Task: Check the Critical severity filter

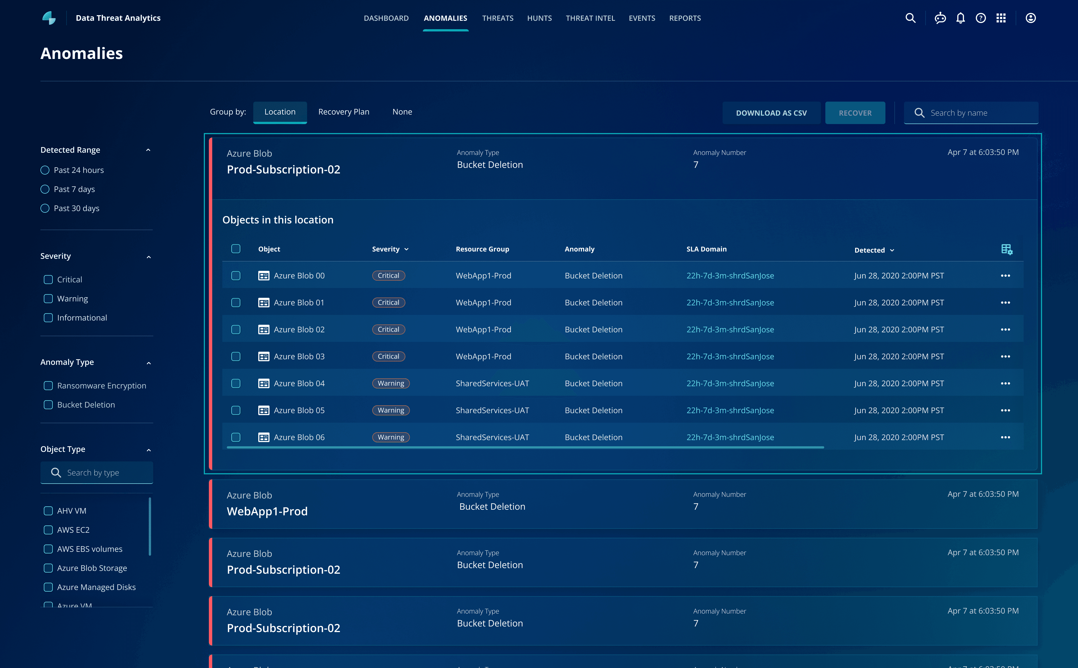Action: pyautogui.click(x=49, y=280)
